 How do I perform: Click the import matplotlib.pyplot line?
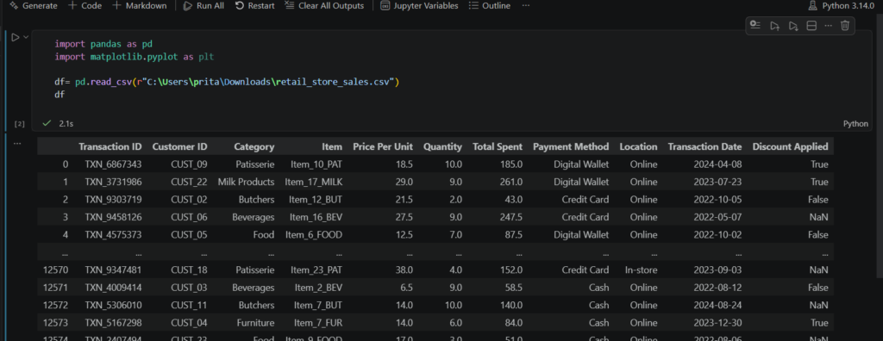pyautogui.click(x=134, y=57)
